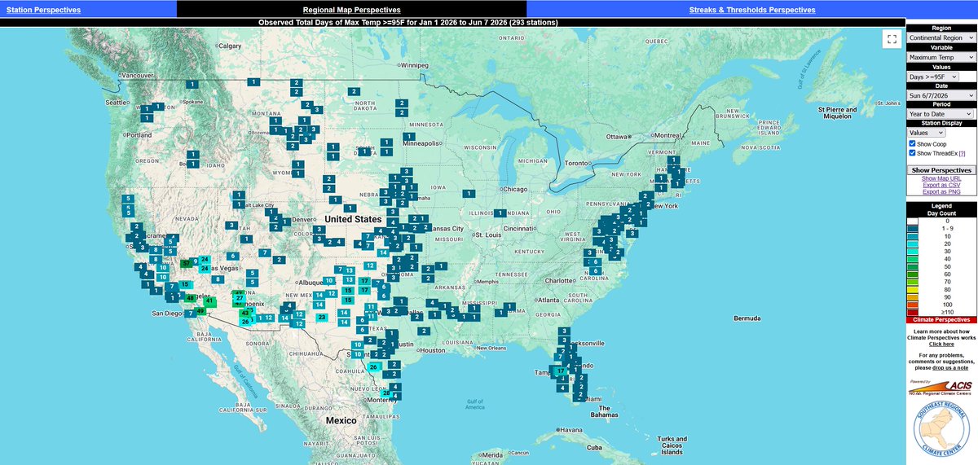Open the 'Click here' learn more link

point(941,344)
